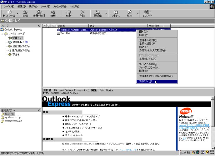Click the 全員へ返信 (reply all) toolbar icon
215x156 pixels.
(x=39, y=13)
